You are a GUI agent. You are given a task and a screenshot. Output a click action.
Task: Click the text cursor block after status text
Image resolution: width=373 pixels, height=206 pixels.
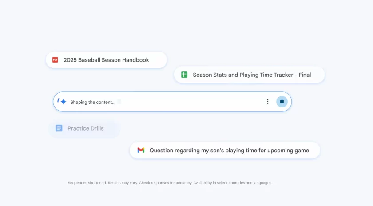pyautogui.click(x=119, y=102)
